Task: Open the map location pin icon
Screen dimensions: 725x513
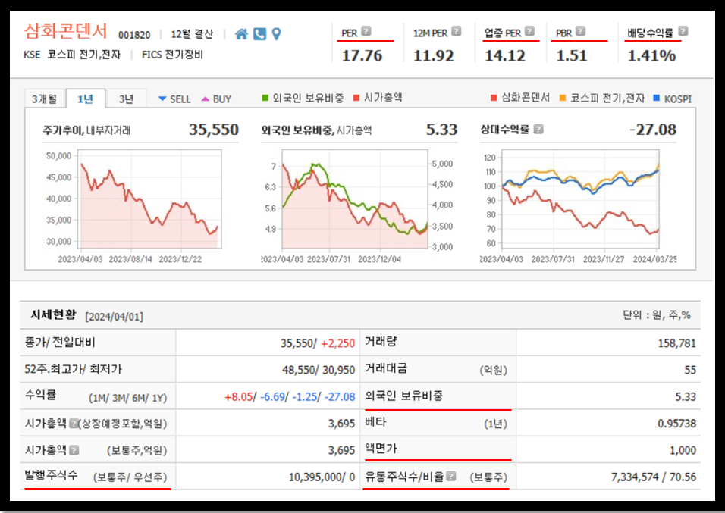Action: click(277, 34)
